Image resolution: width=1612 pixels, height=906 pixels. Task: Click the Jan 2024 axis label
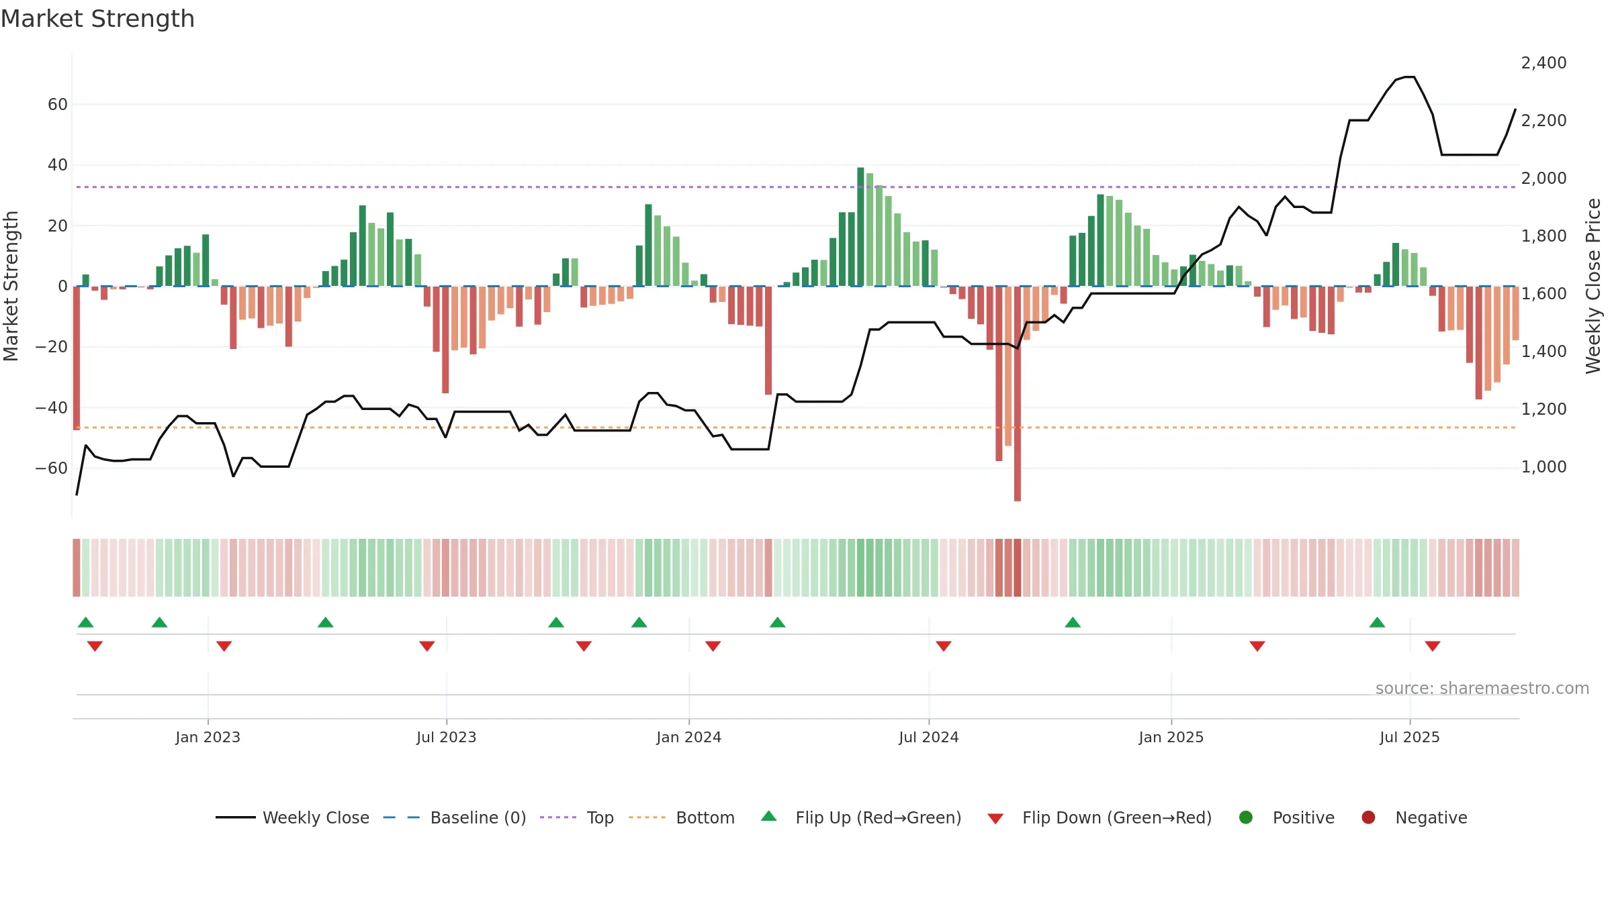[x=689, y=738]
